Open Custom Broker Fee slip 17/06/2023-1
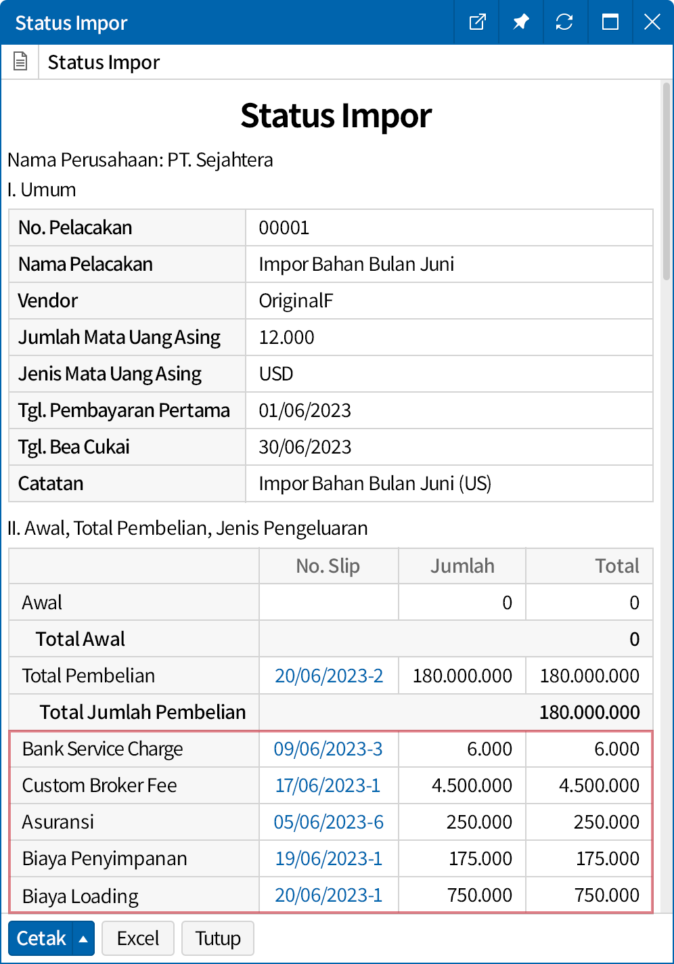674x964 pixels. [x=328, y=785]
